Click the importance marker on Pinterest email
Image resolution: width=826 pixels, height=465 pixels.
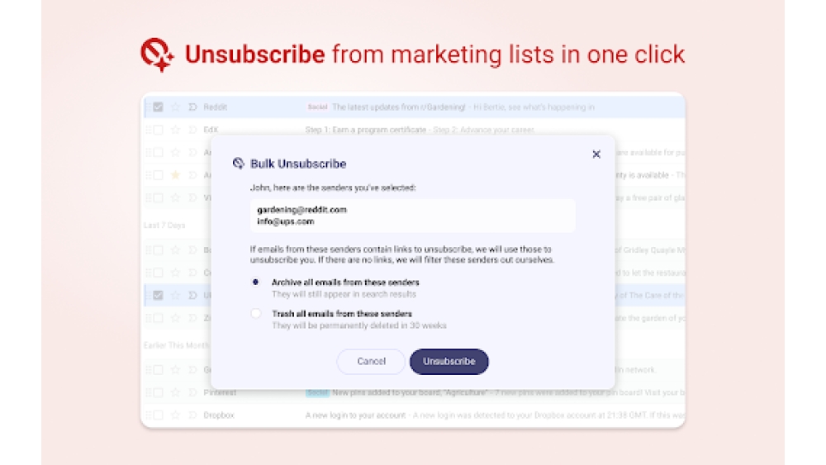coord(192,393)
